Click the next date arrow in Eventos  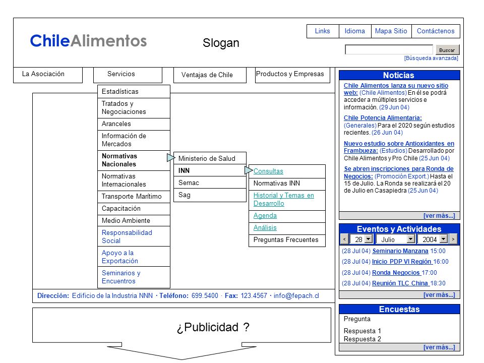pos(453,239)
